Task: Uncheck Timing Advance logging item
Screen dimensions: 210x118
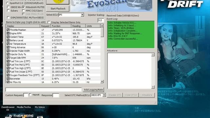Action: [x=8, y=47]
